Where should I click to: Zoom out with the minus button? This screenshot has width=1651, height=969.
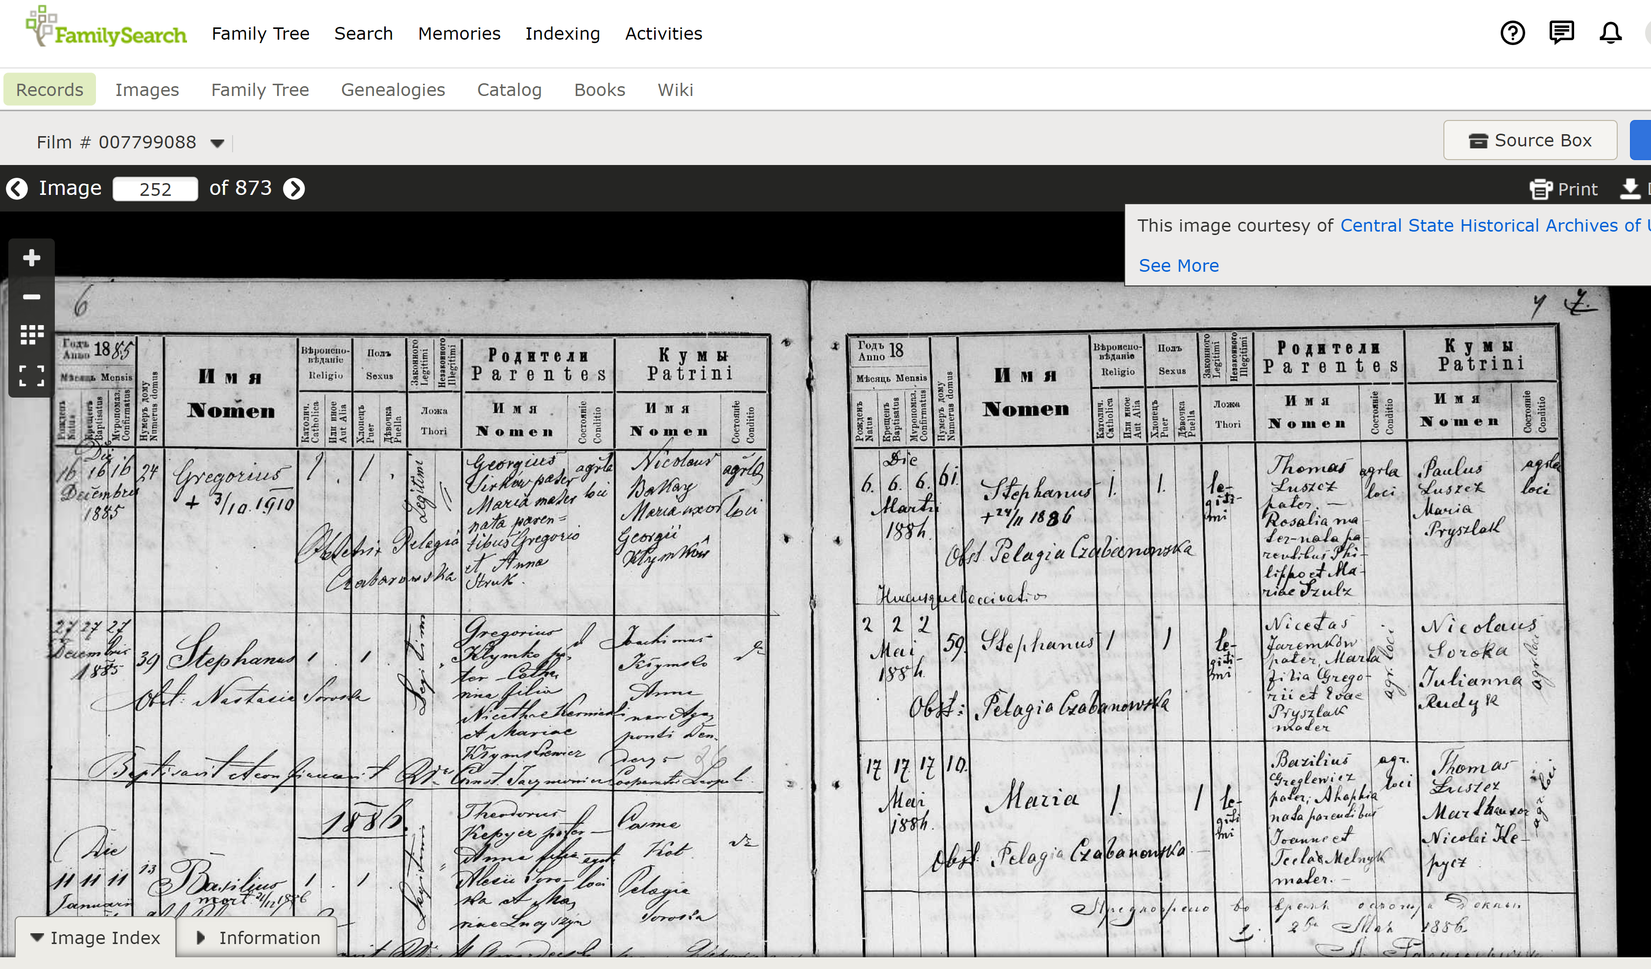pyautogui.click(x=31, y=297)
